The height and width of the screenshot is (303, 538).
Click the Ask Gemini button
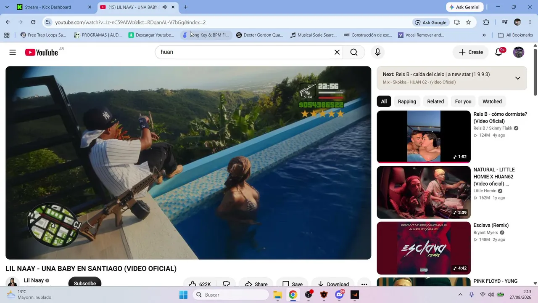tap(464, 7)
